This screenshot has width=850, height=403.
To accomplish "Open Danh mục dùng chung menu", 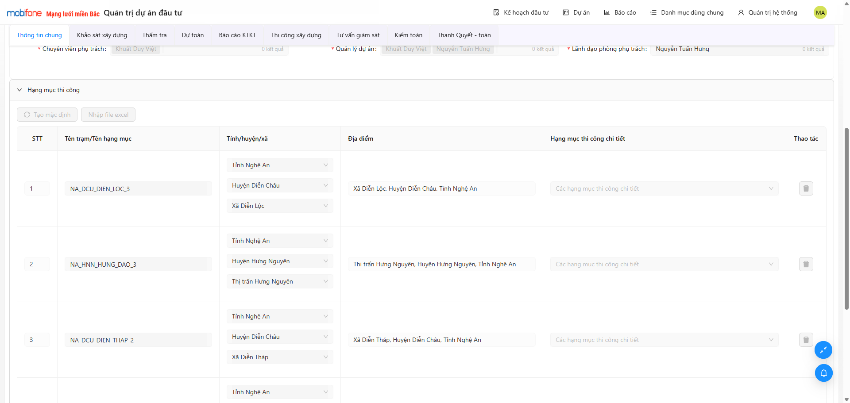I will [x=687, y=12].
